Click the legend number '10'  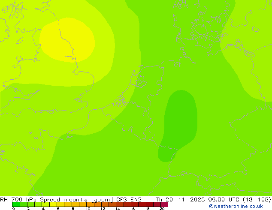pyautogui.click(x=88, y=209)
